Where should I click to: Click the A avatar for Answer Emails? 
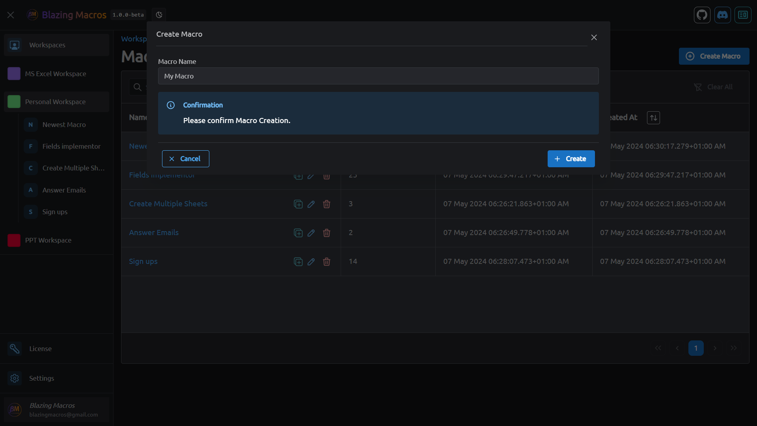pyautogui.click(x=31, y=190)
